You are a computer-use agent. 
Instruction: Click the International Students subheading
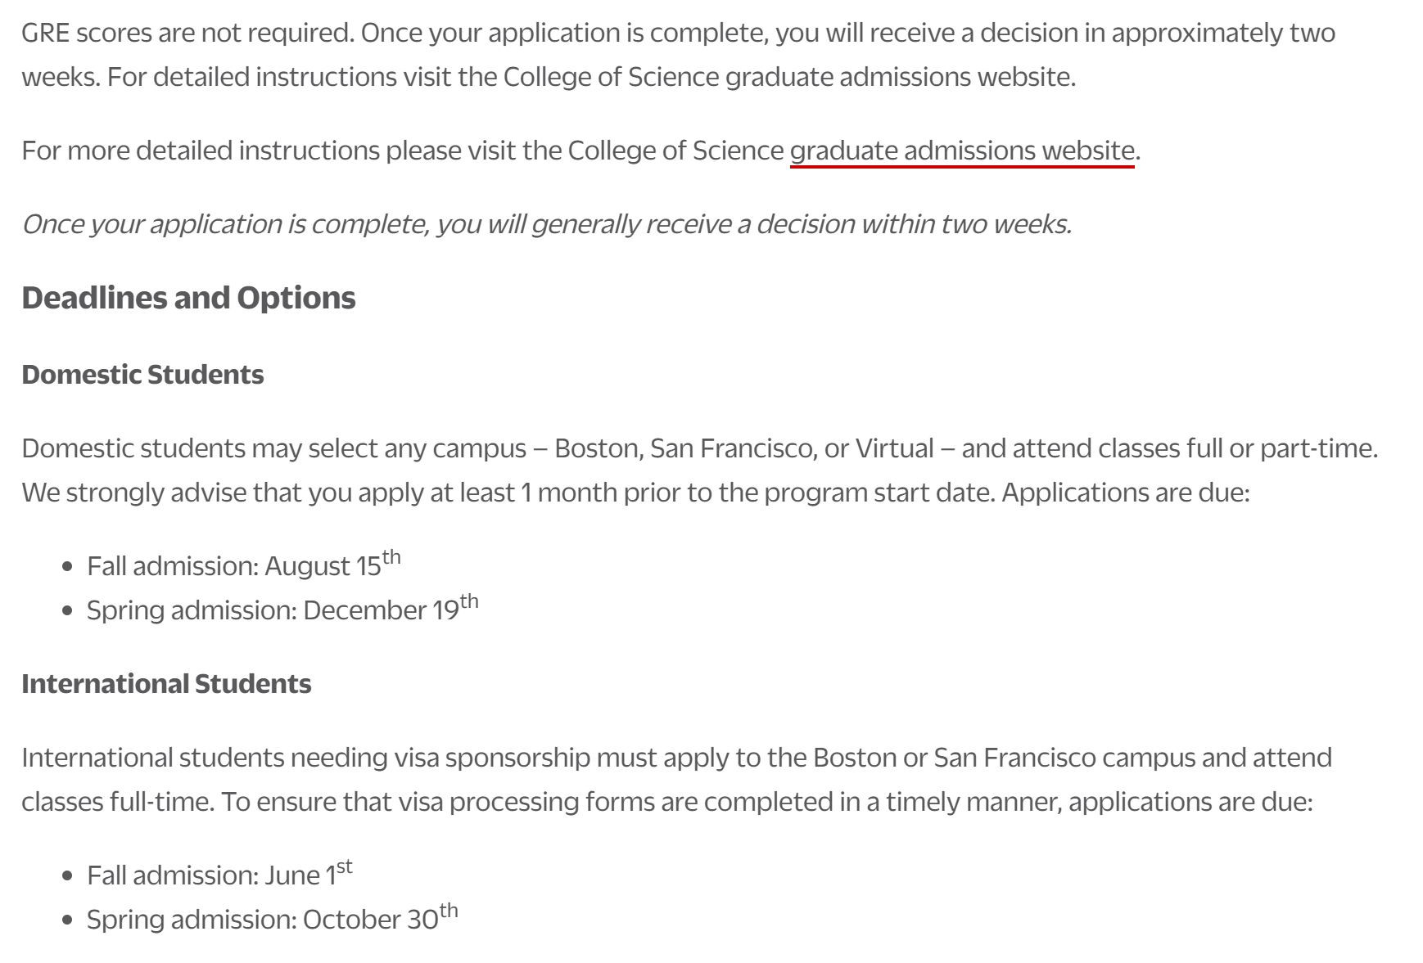point(166,684)
